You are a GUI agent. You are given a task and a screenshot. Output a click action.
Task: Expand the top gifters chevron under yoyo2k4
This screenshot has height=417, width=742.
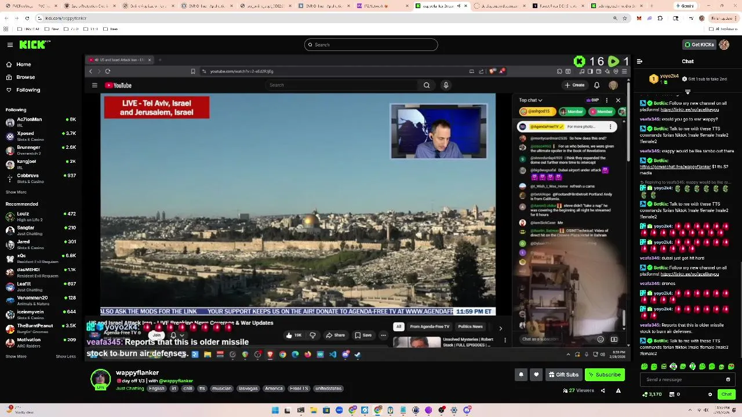pyautogui.click(x=688, y=92)
